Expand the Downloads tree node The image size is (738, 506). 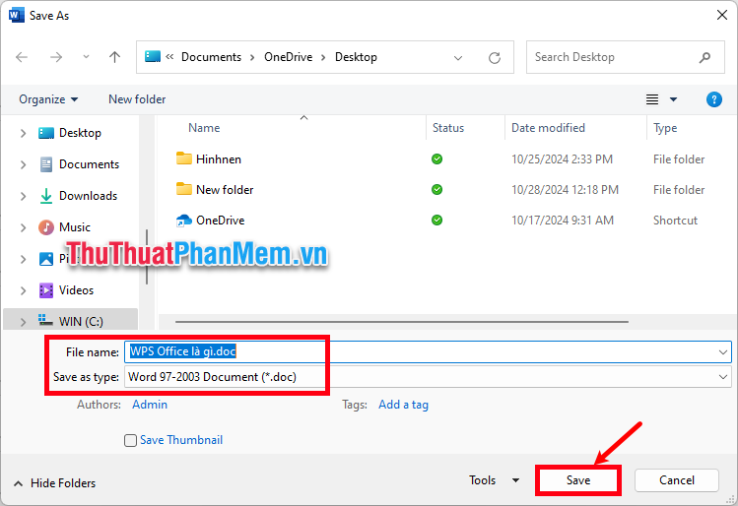pyautogui.click(x=23, y=196)
